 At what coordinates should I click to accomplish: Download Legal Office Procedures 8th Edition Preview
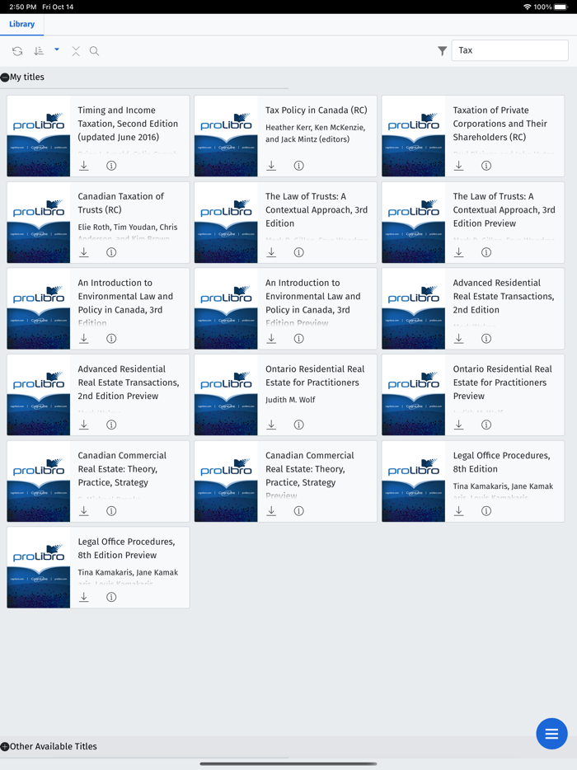tap(84, 597)
